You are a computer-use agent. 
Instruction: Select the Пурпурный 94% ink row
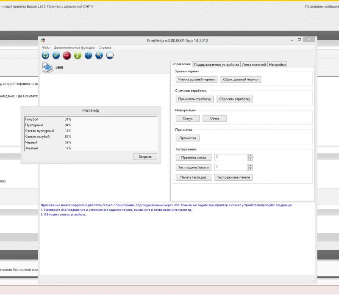91,125
